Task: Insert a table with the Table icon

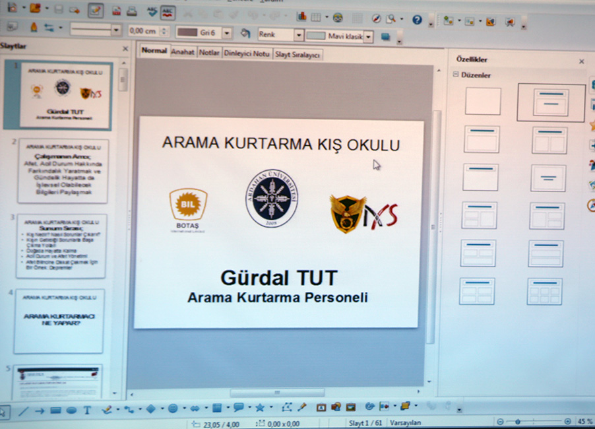Action: [x=316, y=17]
